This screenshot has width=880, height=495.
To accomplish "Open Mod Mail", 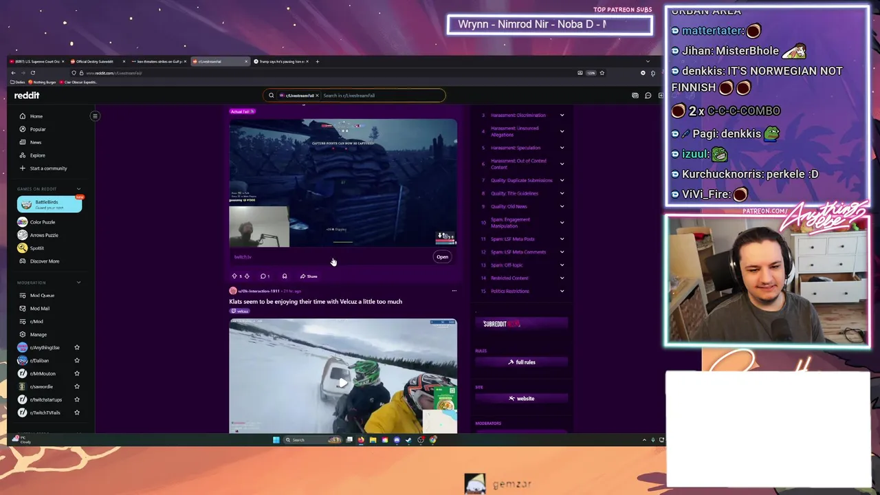I will 39,309.
